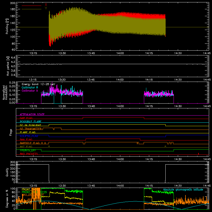Click '14:00' time label under Pointing plot
Image resolution: width=212 pixels, height=212 pixels.
[120, 53]
